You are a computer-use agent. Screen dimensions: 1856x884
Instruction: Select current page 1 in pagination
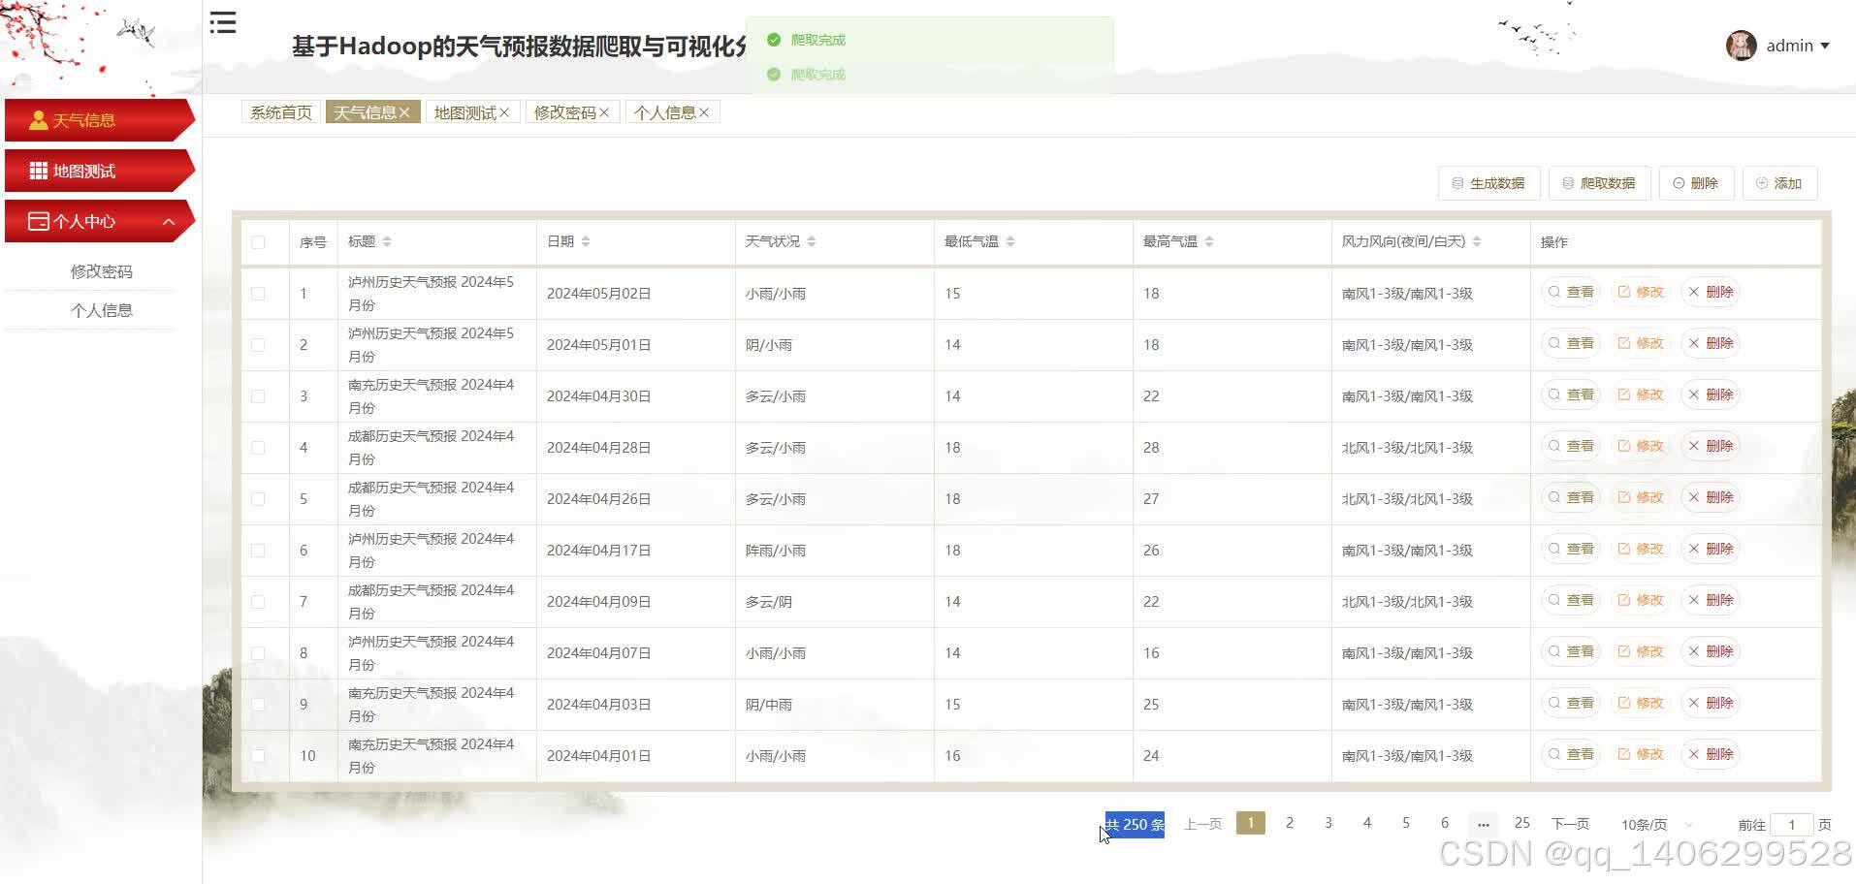pyautogui.click(x=1250, y=823)
